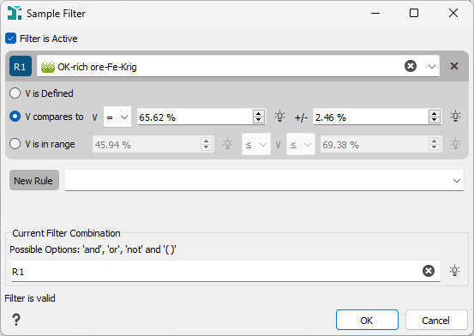Clear the OK-rich ore-Fe-Krig selection
Screen dimensions: 474x336
pyautogui.click(x=411, y=66)
